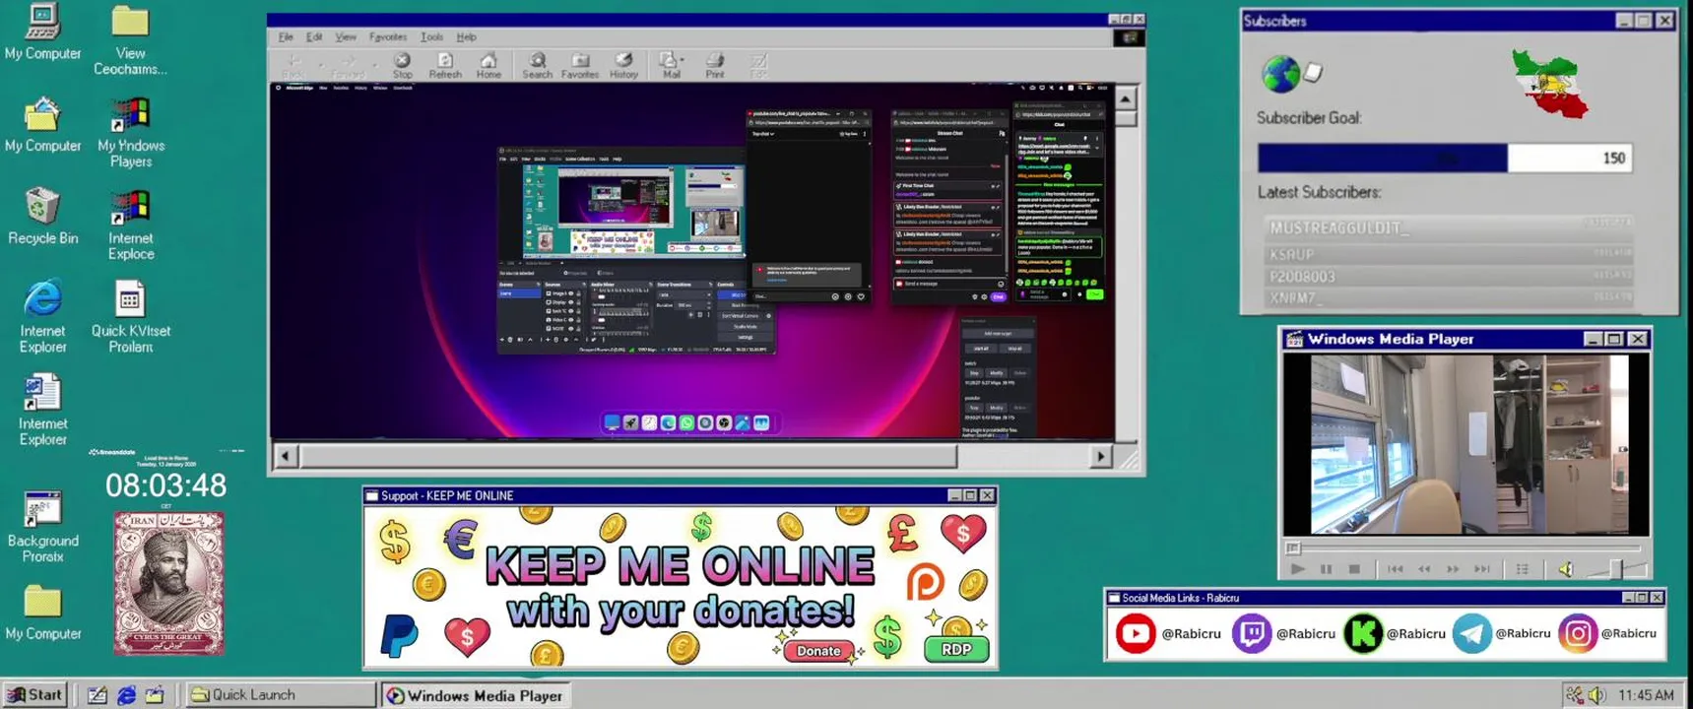Open the Favorites toolbar button
This screenshot has width=1693, height=709.
point(580,65)
